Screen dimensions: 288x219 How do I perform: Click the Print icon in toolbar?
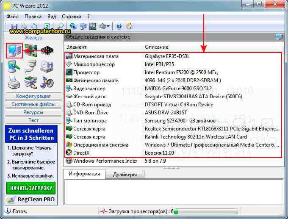click(x=24, y=26)
